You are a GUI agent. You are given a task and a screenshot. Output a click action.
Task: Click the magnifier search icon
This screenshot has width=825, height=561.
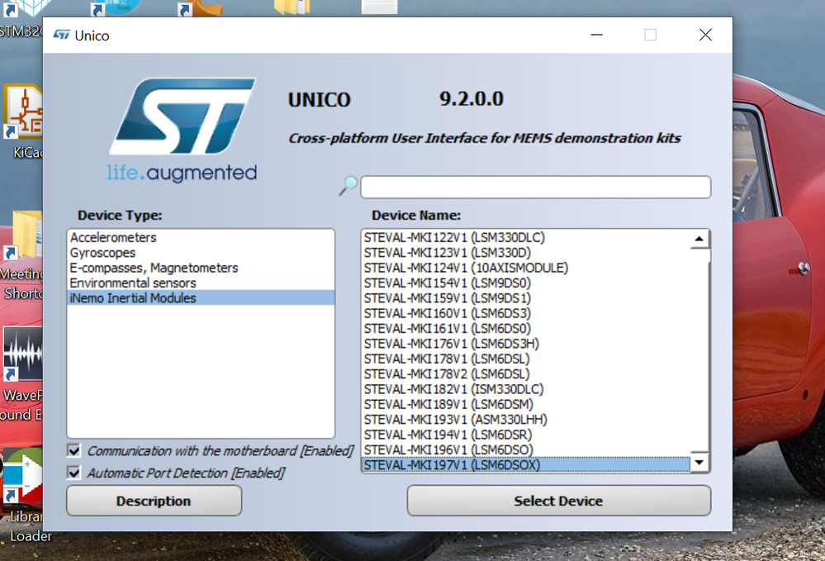[348, 186]
